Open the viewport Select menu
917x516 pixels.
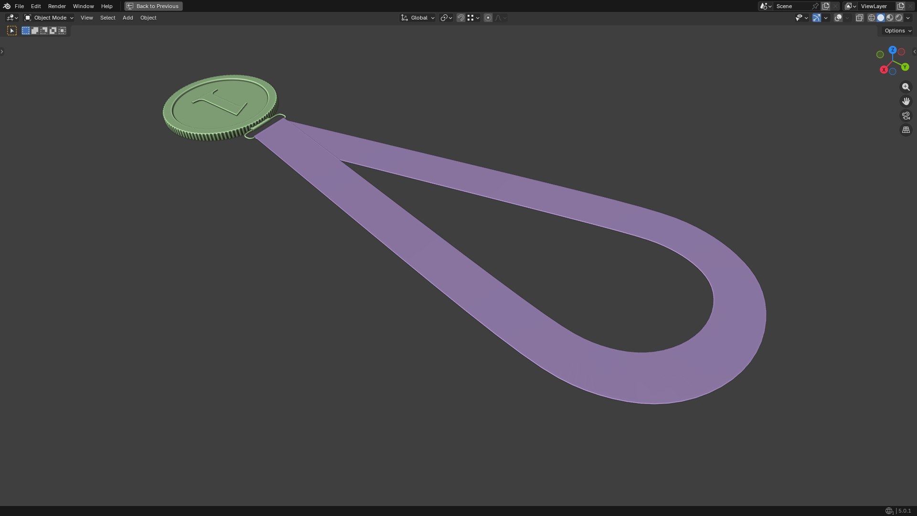tap(107, 18)
